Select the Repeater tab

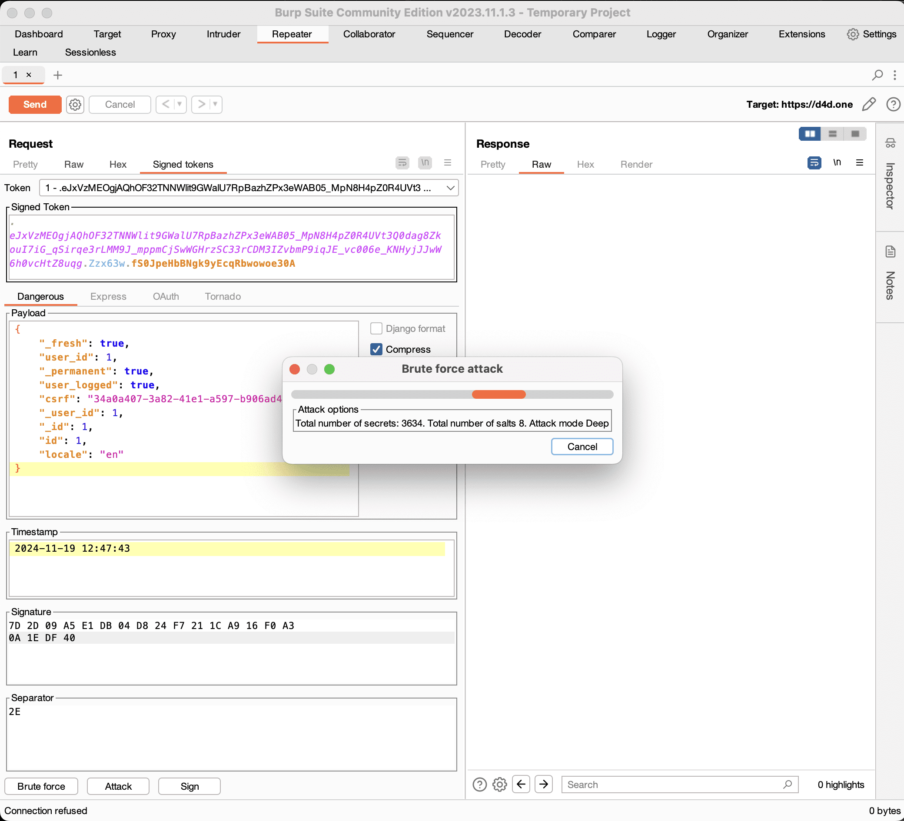pos(291,33)
